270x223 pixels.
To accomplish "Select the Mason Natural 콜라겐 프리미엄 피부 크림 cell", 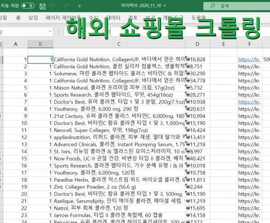I will click(x=119, y=88).
